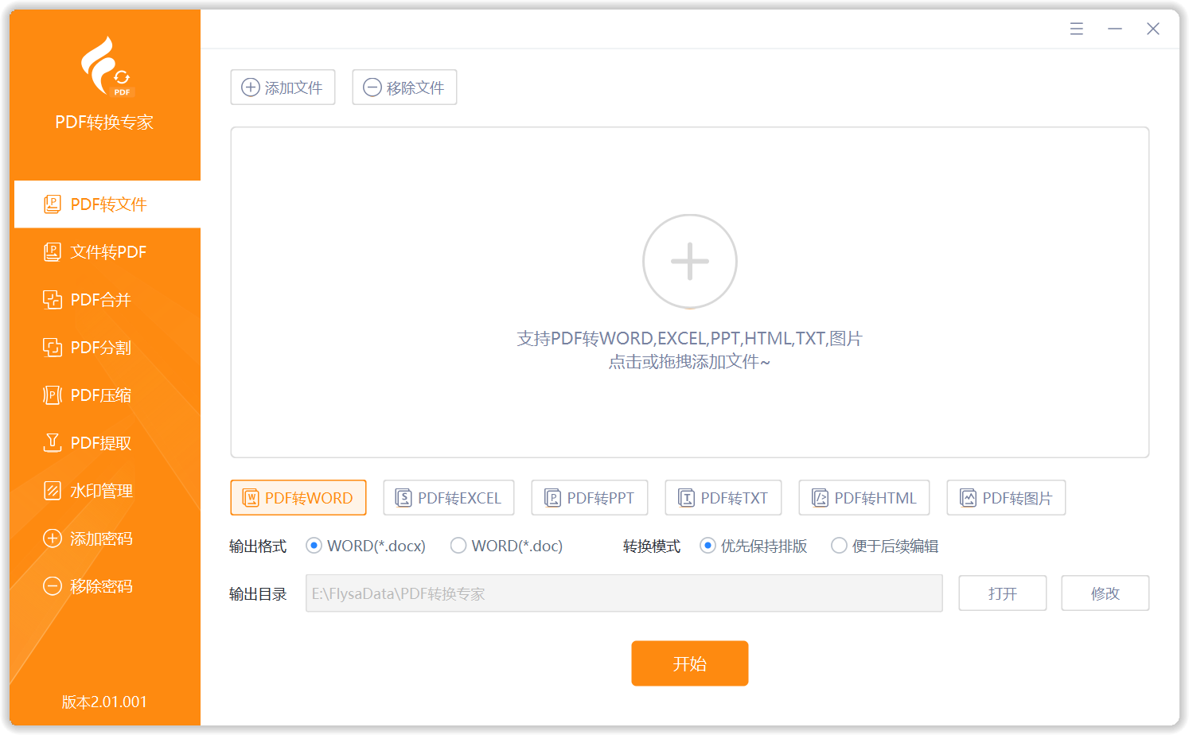Viewport: 1189px width, 735px height.
Task: Open the hamburger menu in title bar
Action: pos(1077,29)
